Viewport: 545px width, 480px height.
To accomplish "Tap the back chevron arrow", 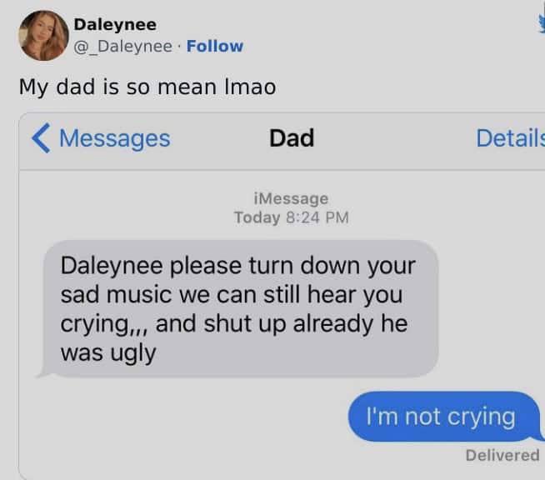I will (41, 138).
